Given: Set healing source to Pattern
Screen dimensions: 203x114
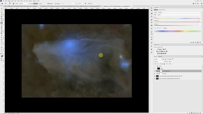Looking at the screenshot, I should [41, 3].
